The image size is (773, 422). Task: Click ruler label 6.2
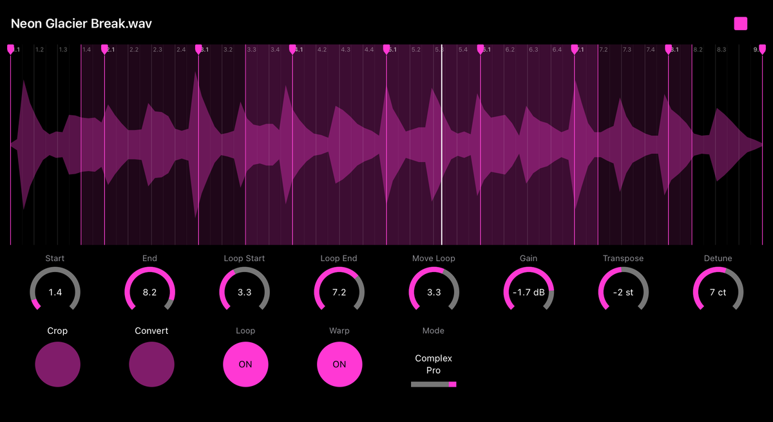[x=510, y=50]
